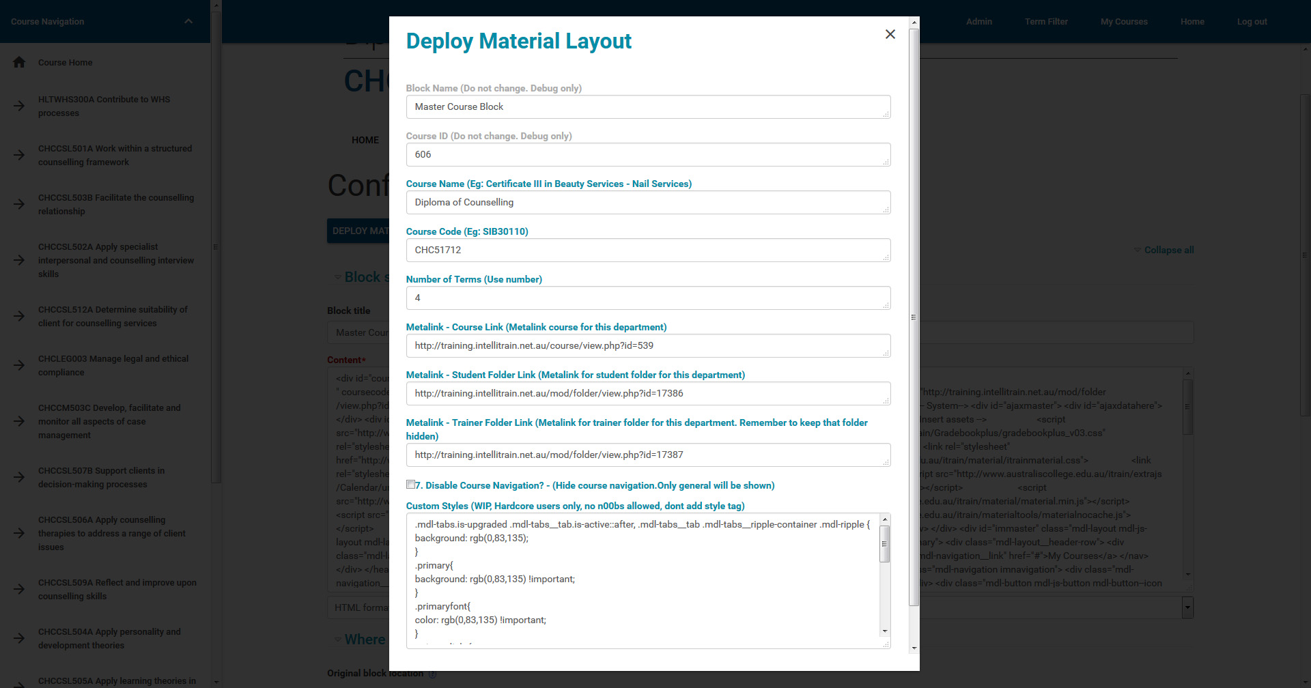This screenshot has height=688, width=1311.
Task: Click the Block Name input field
Action: click(648, 106)
